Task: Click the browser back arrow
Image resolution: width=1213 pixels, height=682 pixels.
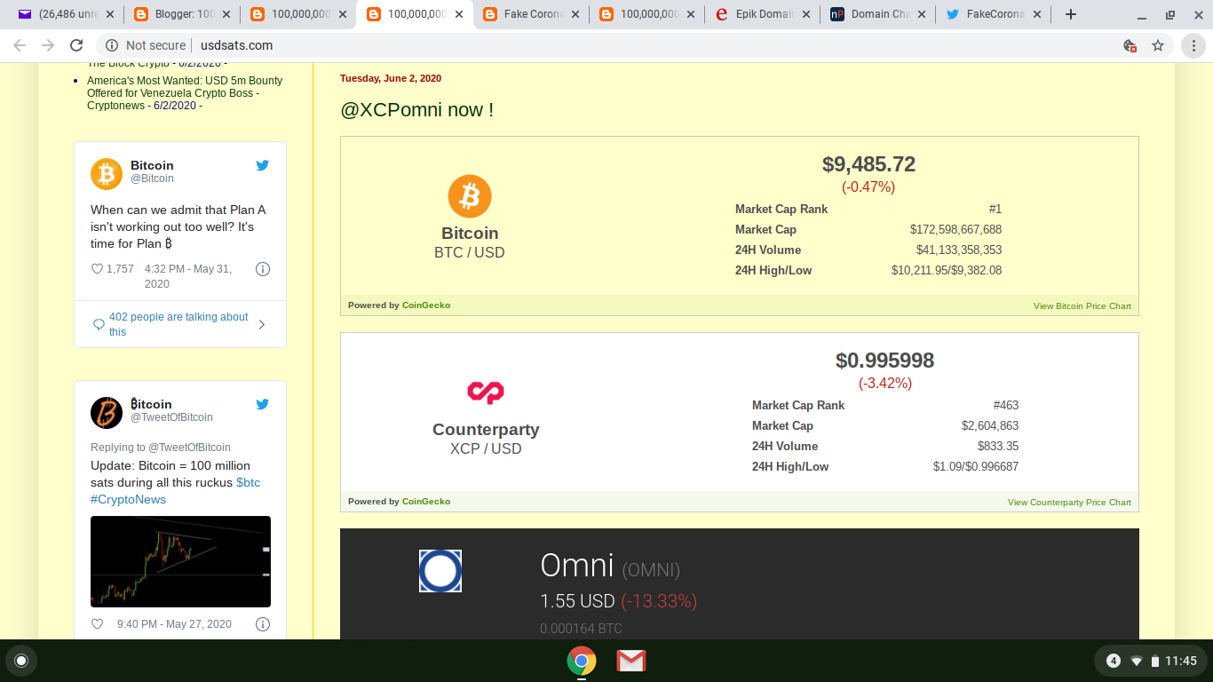Action: [x=20, y=45]
